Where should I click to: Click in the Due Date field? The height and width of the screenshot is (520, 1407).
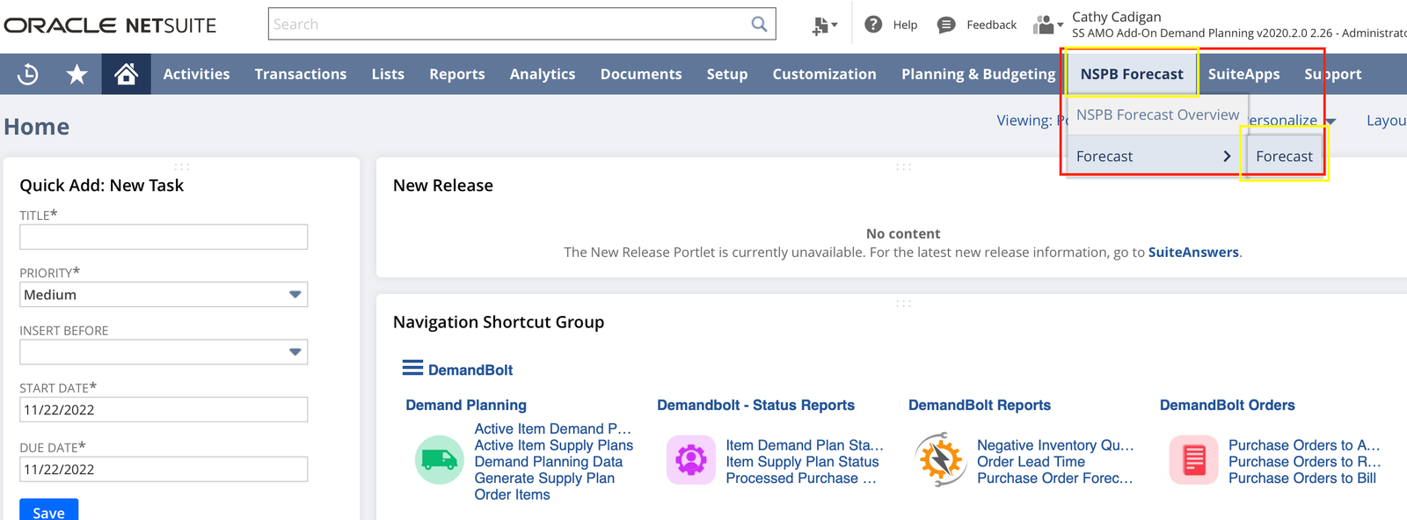[x=164, y=469]
